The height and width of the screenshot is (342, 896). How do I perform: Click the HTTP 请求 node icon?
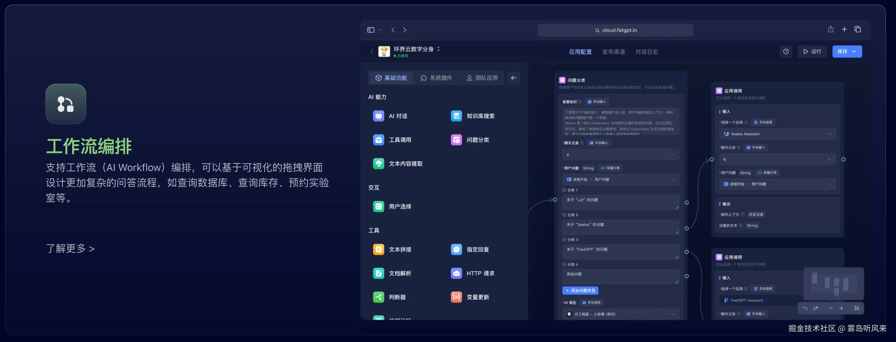click(x=456, y=273)
